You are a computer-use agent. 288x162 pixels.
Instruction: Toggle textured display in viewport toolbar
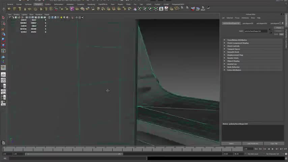(x=58, y=18)
